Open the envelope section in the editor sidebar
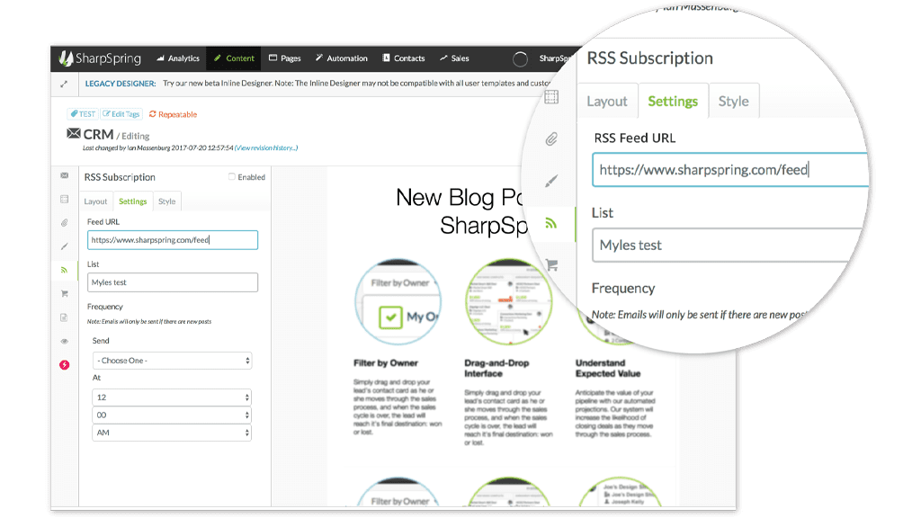 coord(65,175)
